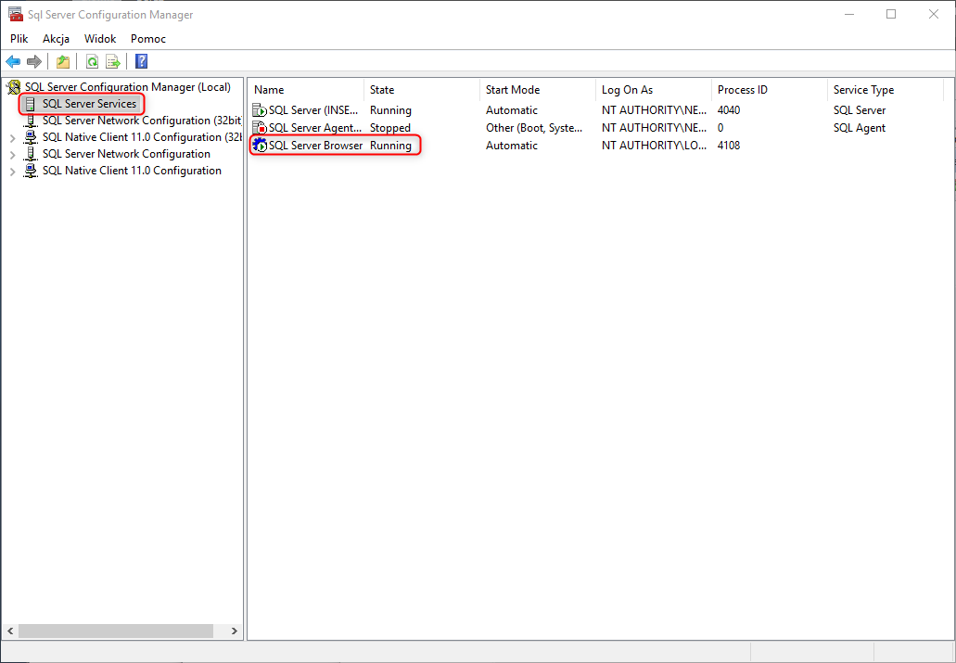Select SQL Server Configuration Manager (Local) root
This screenshot has width=956, height=663.
pyautogui.click(x=127, y=87)
